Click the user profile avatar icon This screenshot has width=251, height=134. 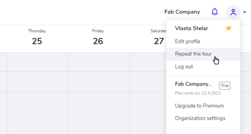tap(233, 12)
